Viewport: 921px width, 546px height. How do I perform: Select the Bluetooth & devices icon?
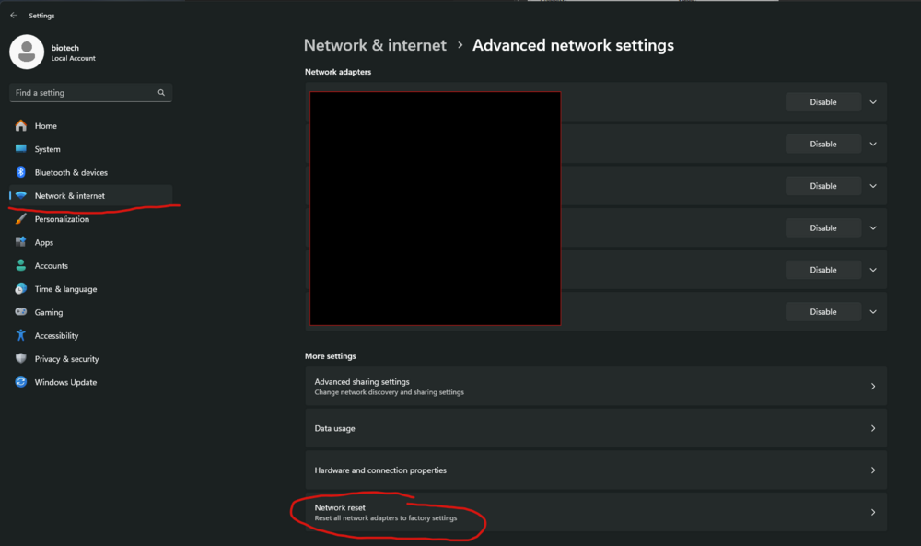pyautogui.click(x=21, y=172)
